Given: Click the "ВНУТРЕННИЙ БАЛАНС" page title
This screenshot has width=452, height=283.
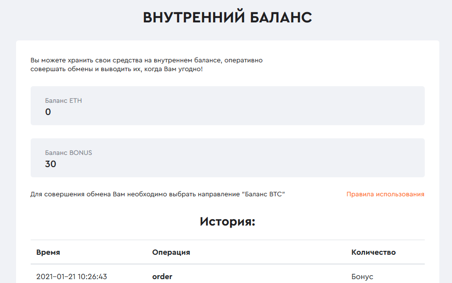Looking at the screenshot, I should point(226,16).
